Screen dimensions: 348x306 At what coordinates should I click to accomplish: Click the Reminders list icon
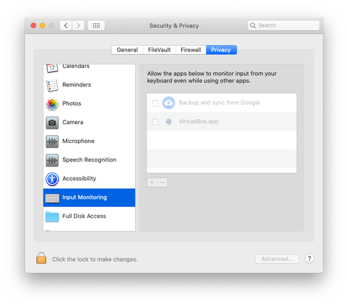coord(52,85)
